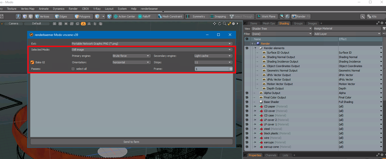Toggle visibility eye of Base Shader
This screenshot has width=386, height=159.
coord(247,102)
